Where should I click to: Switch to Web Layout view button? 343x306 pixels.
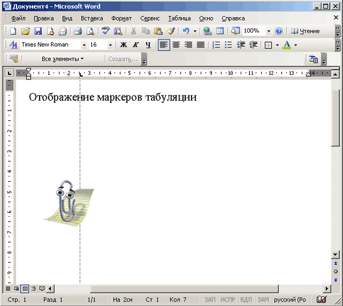pyautogui.click(x=17, y=288)
